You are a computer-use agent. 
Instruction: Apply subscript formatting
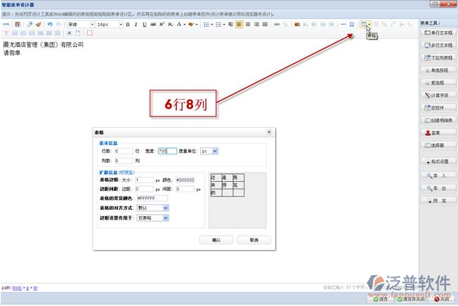coord(170,25)
